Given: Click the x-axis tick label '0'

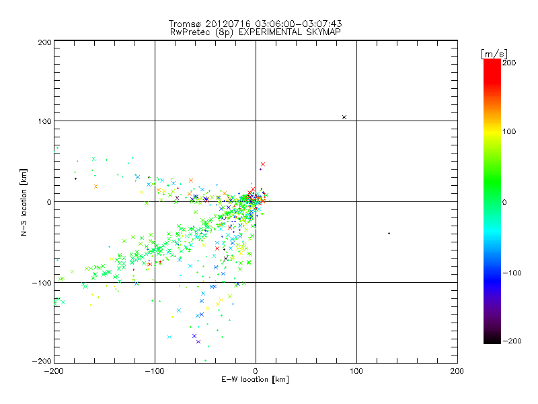Looking at the screenshot, I should click(x=256, y=372).
